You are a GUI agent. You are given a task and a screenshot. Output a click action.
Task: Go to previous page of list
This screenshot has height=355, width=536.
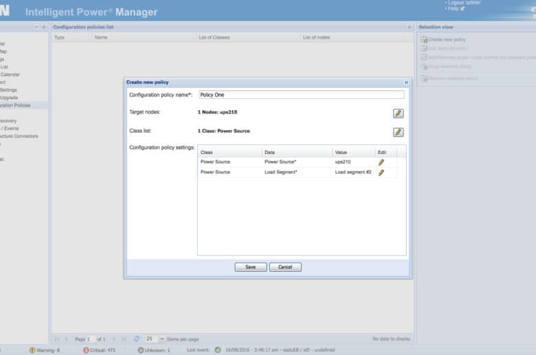(67, 339)
